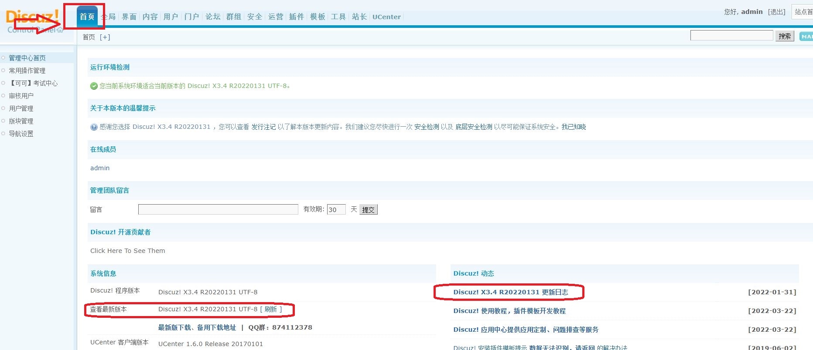813x350 pixels.
Task: Open the 首页 top navigation tab
Action: [x=87, y=17]
